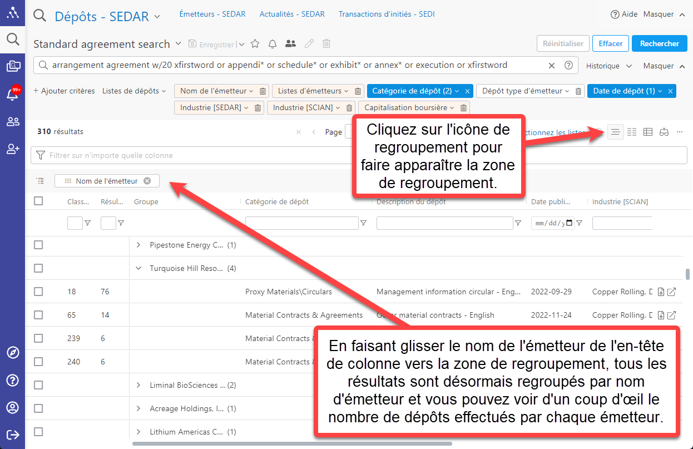Click the sign out icon in sidebar
Viewport: 693px width, 449px height.
pos(12,435)
